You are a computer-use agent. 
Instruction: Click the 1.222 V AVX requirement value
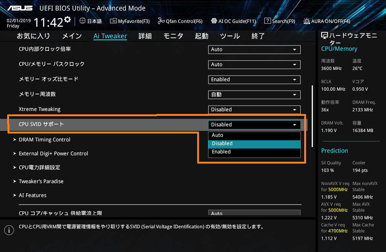point(329,218)
